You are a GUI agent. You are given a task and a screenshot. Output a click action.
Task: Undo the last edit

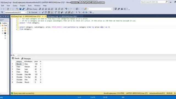[66, 9]
